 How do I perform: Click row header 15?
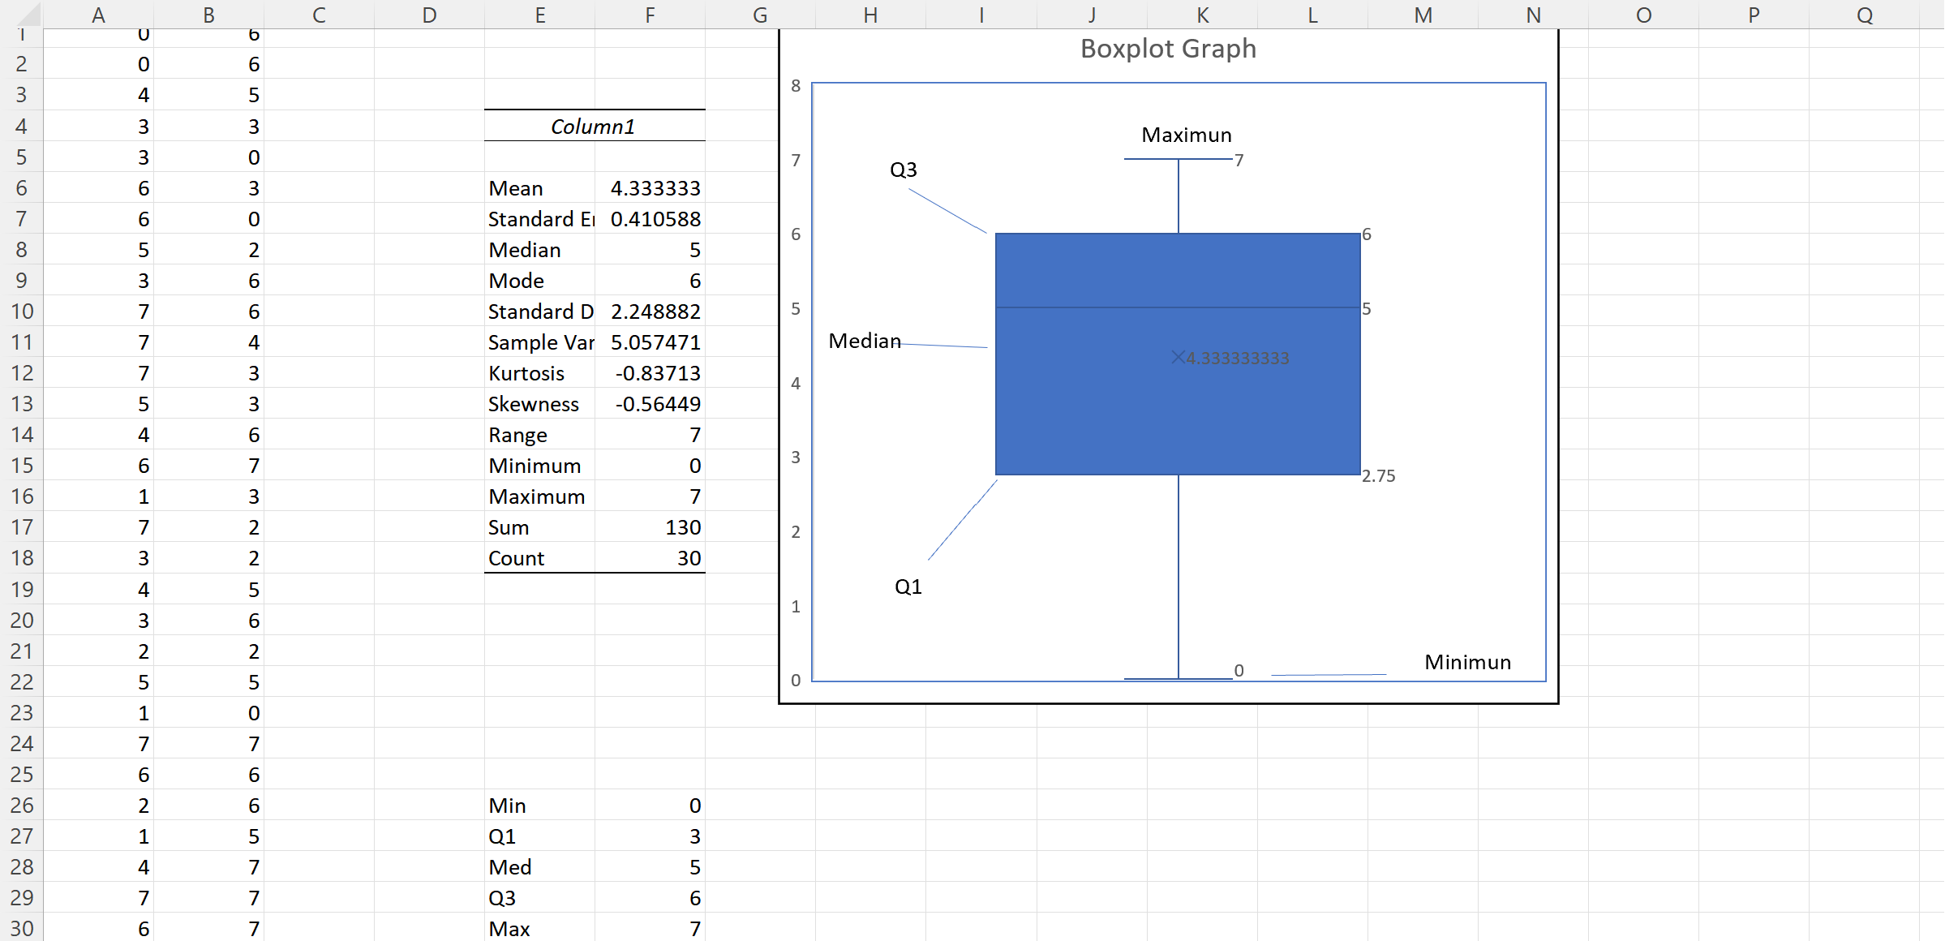tap(22, 466)
